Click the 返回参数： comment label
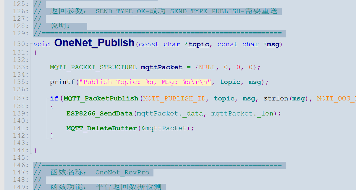Screen dimensions: 356x190 tap(69, 11)
